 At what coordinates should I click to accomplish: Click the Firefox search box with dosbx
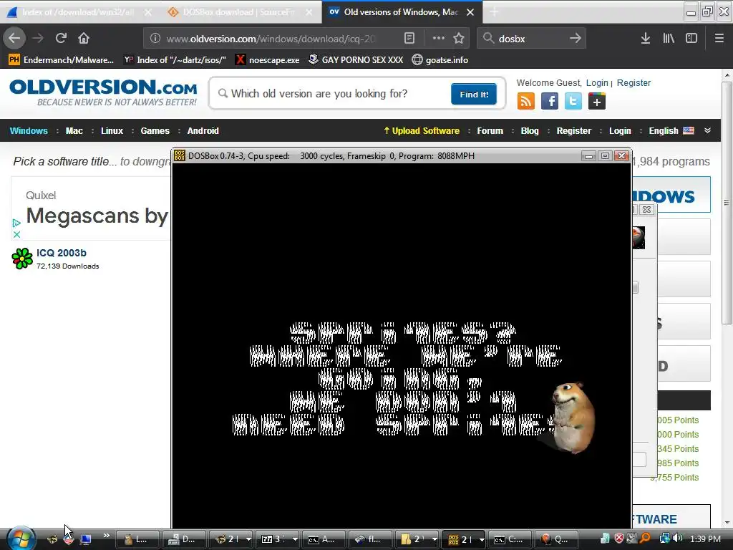click(x=530, y=39)
